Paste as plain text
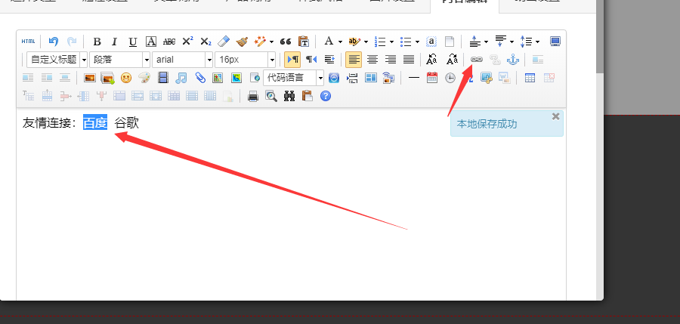The image size is (680, 324). coord(304,42)
